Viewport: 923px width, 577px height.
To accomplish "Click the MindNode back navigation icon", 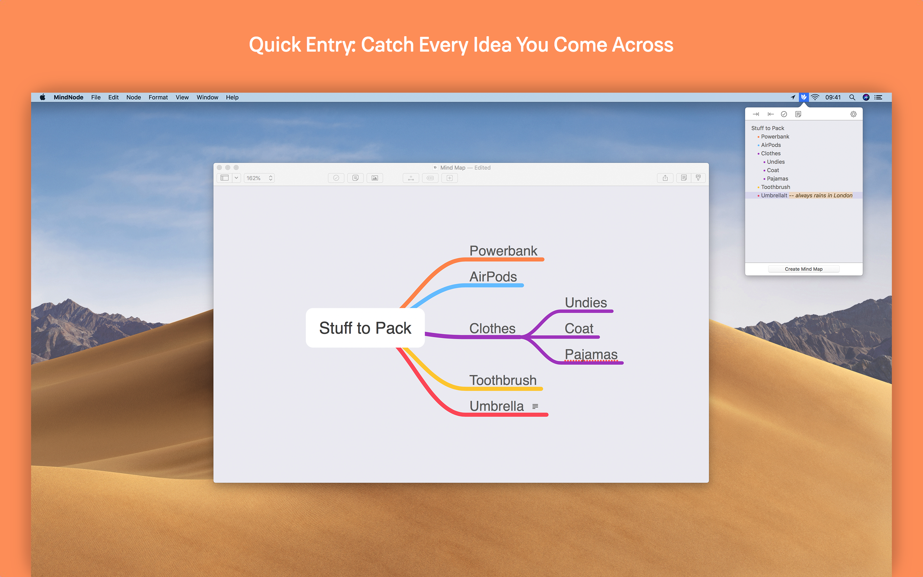I will pos(771,113).
